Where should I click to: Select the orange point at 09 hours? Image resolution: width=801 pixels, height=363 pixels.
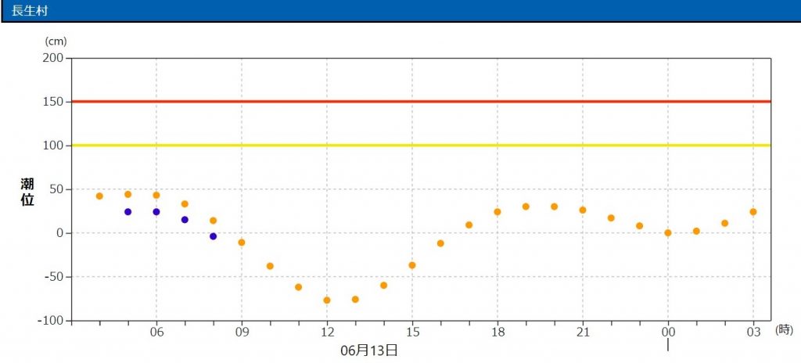(x=242, y=243)
